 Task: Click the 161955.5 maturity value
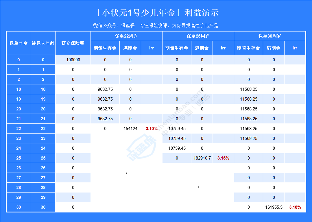[274, 207]
